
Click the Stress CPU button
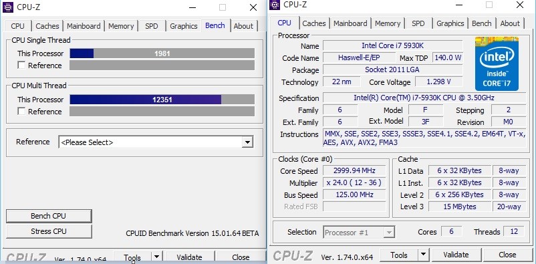49,231
